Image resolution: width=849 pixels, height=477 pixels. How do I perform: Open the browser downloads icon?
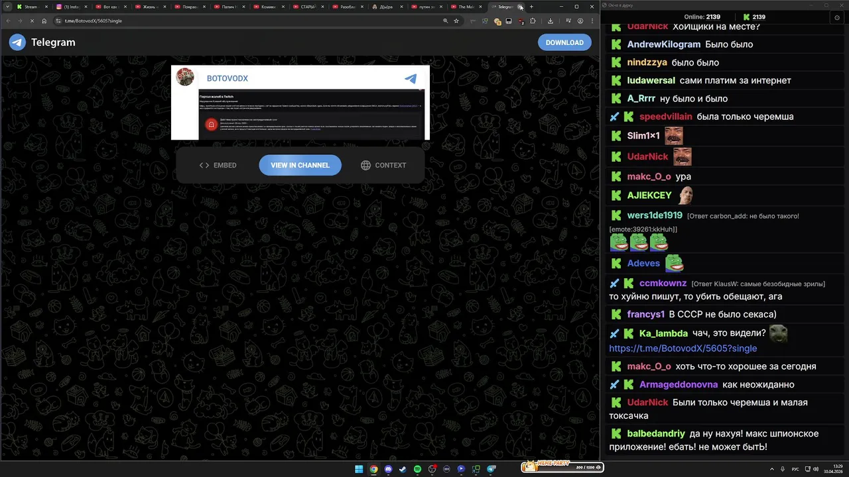click(551, 21)
